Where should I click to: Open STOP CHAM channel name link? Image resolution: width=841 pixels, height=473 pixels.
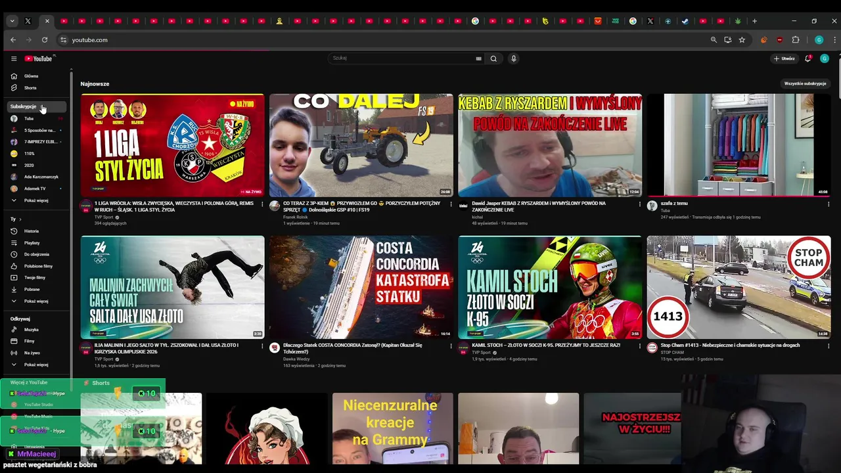(x=672, y=352)
